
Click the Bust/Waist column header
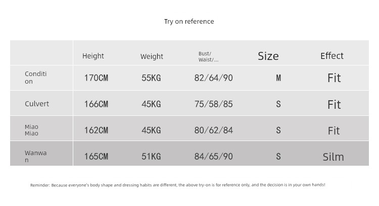pos(208,56)
